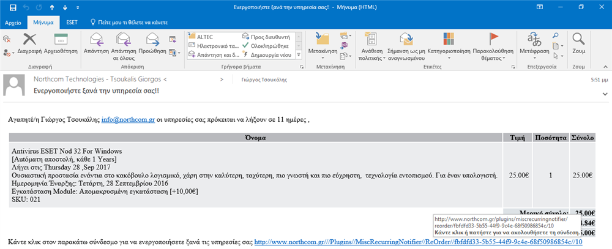Screen dimensions: 612x249
Task: Run the 'Ηλεκτρονικό τα...' quick step
Action: coord(214,46)
